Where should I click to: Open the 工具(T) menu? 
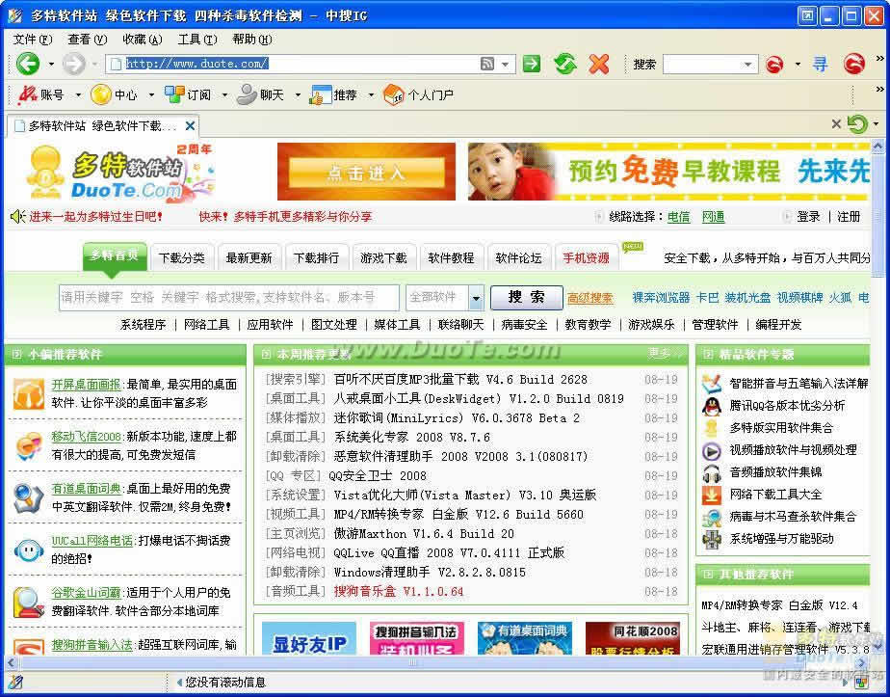pyautogui.click(x=197, y=40)
